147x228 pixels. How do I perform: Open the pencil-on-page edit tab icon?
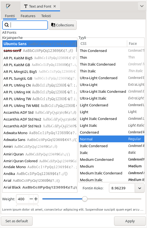(8, 6)
